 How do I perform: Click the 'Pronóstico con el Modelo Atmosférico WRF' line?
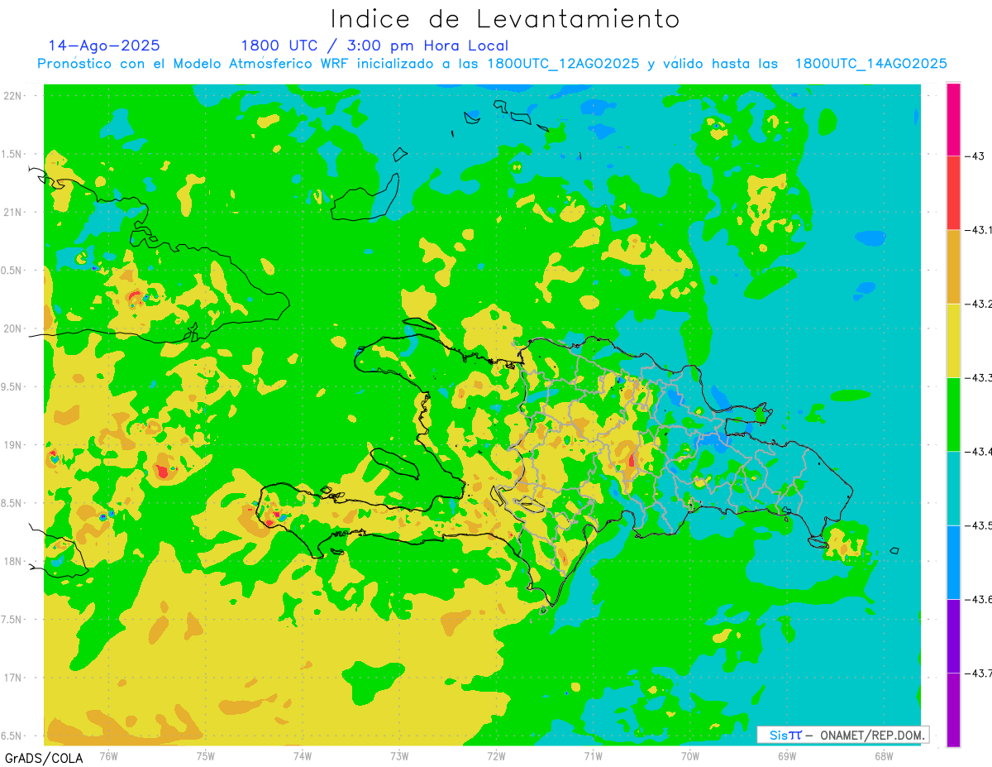492,64
